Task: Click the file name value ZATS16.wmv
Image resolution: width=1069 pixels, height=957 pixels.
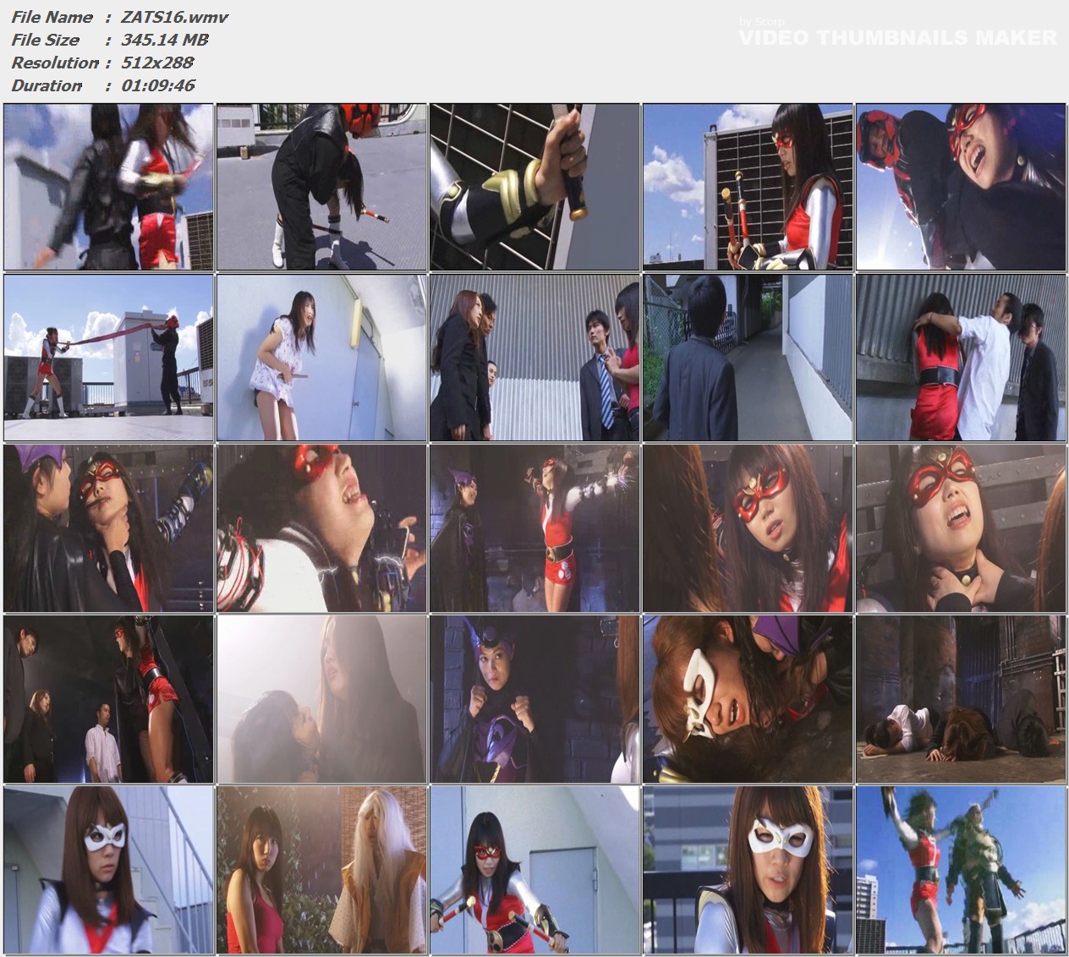Action: [175, 17]
